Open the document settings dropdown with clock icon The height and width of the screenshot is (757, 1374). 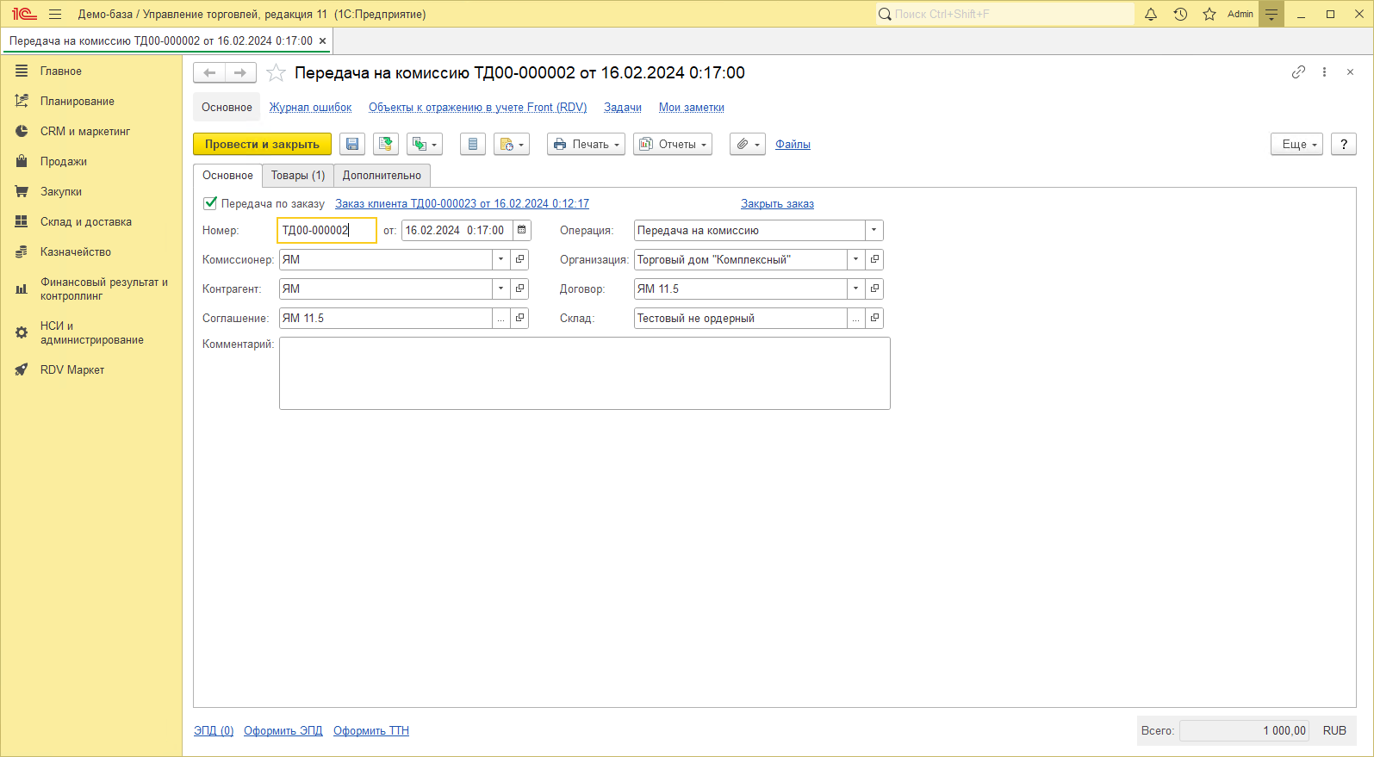[x=512, y=145]
